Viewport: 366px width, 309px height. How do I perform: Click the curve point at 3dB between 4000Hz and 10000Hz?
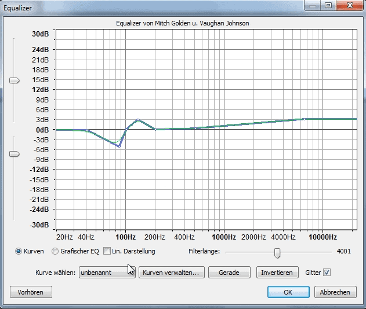[304, 119]
